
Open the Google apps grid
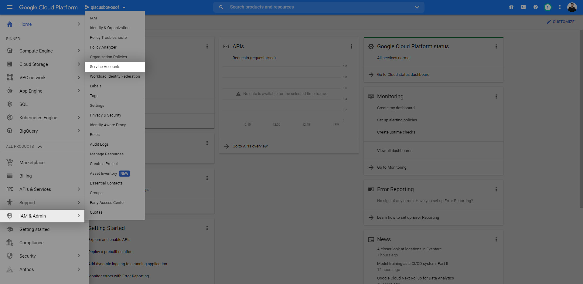(x=511, y=7)
